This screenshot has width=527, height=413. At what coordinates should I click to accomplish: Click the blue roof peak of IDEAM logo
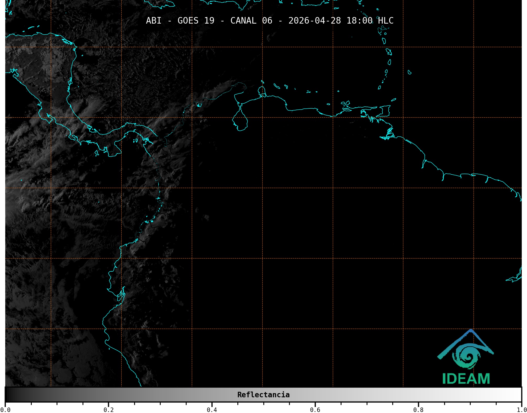471,331
